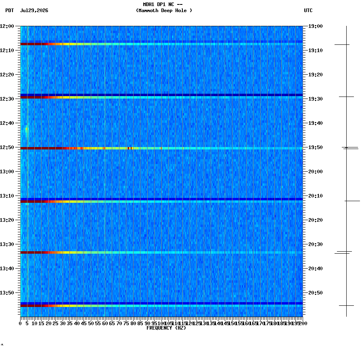The image size is (364, 349).
Task: Click the 19:30 UTC time label
Action: (316, 99)
